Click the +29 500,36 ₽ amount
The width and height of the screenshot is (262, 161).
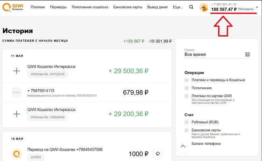(x=128, y=71)
